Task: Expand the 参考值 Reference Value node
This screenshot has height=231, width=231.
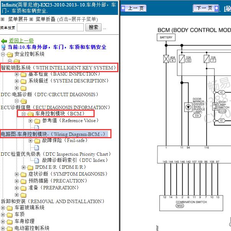Action: [x=30, y=121]
